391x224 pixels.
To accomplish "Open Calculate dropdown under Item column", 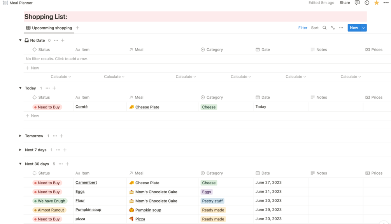I will point(114,77).
